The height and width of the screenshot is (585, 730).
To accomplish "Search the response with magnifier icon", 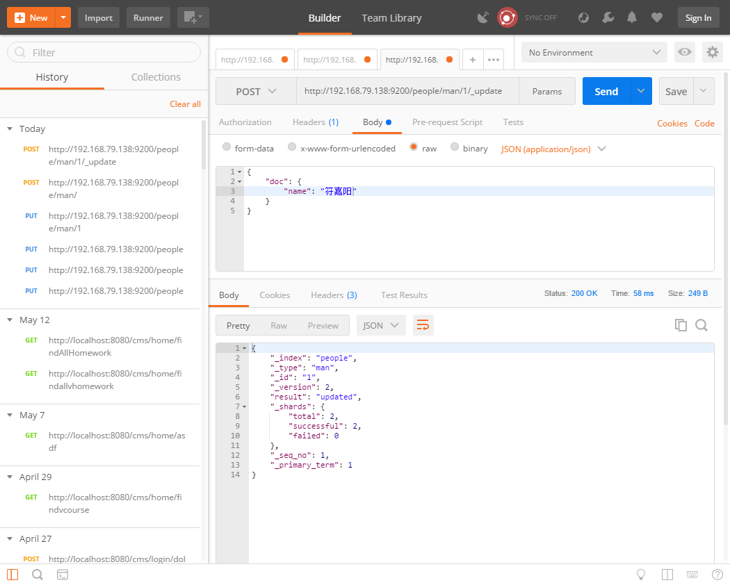I will click(x=701, y=325).
